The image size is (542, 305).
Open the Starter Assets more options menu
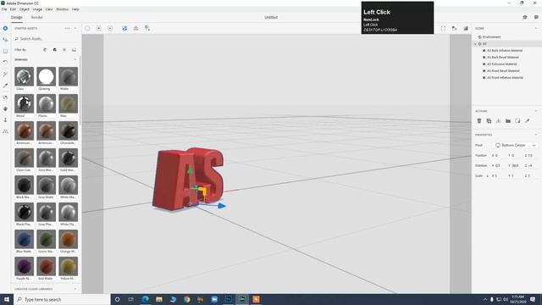point(67,28)
